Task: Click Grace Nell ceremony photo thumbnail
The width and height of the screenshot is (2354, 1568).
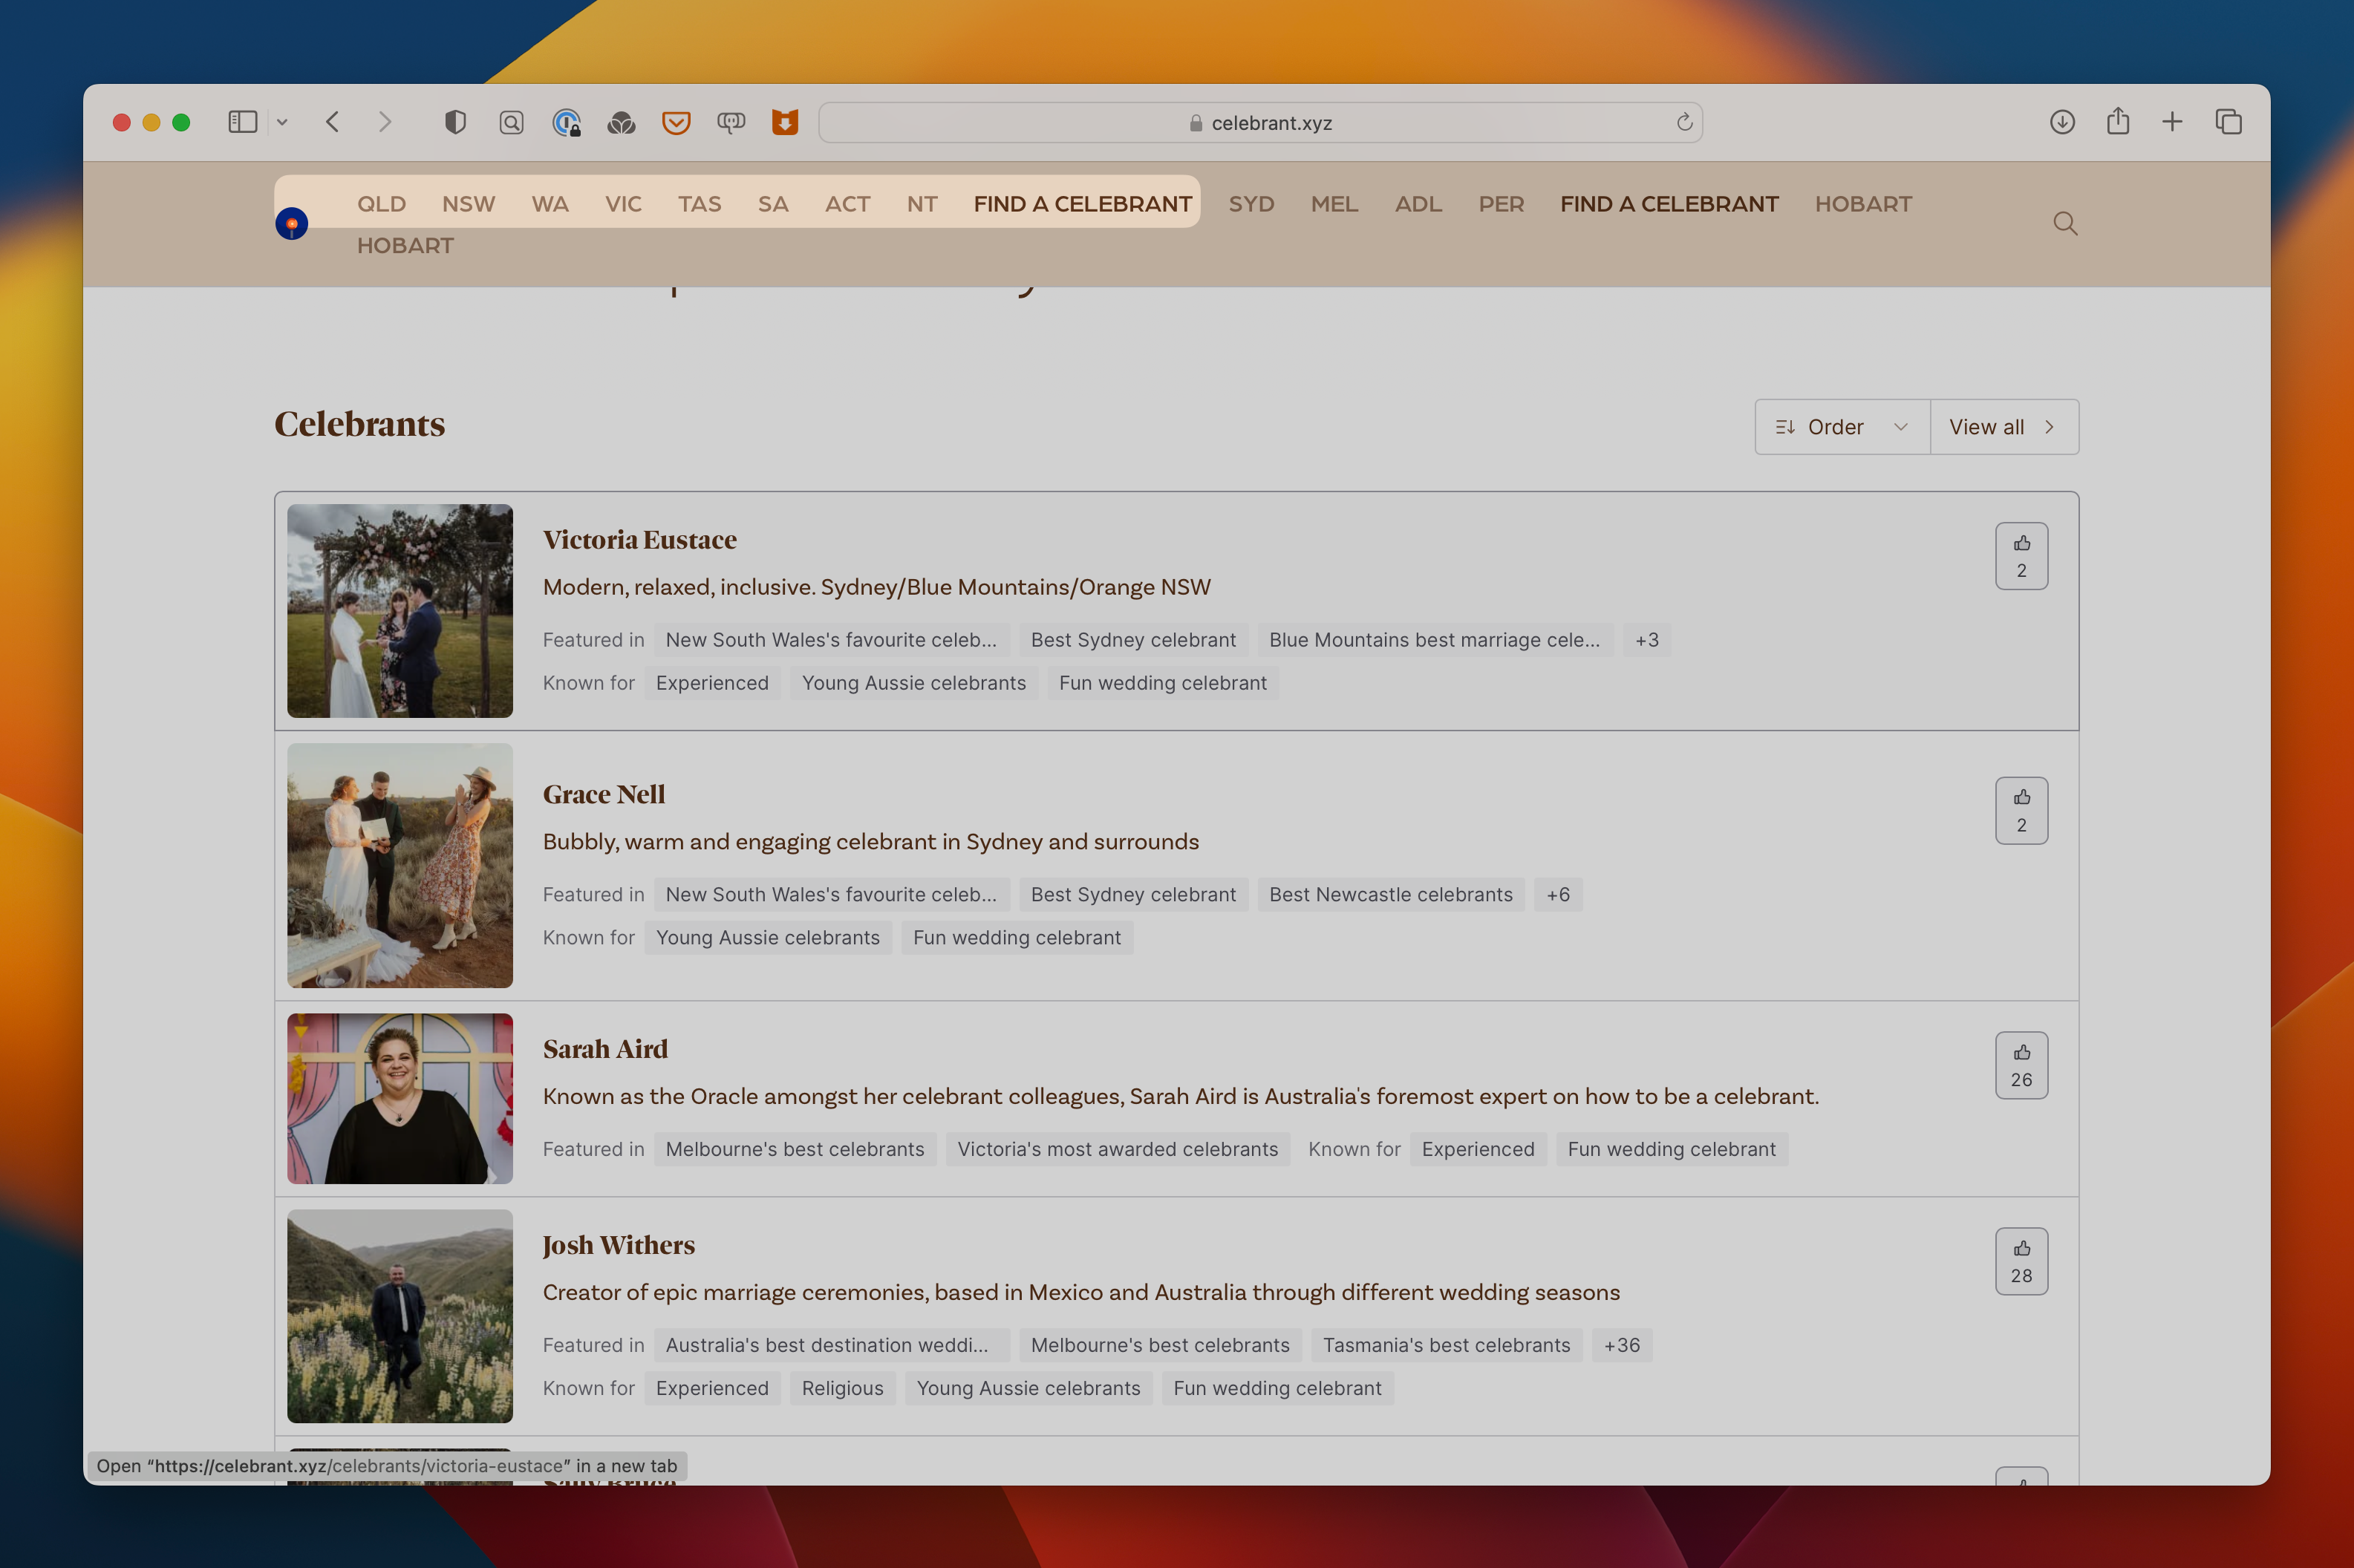Action: [x=400, y=866]
